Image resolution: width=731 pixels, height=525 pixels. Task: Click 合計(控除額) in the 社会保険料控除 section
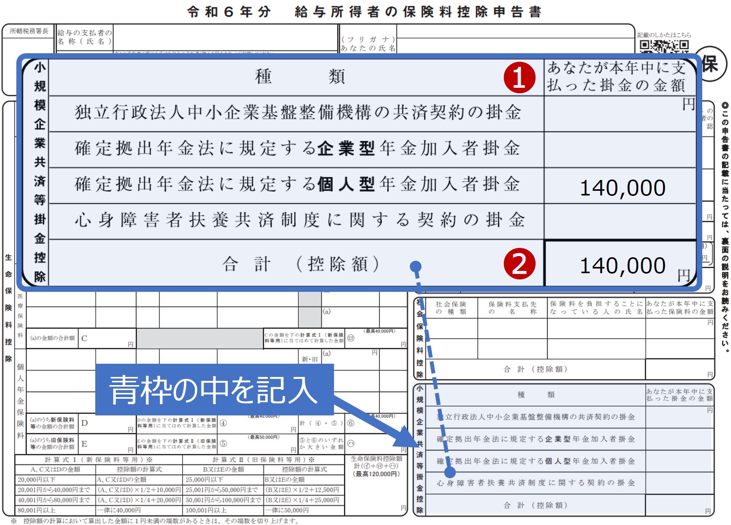(535, 369)
